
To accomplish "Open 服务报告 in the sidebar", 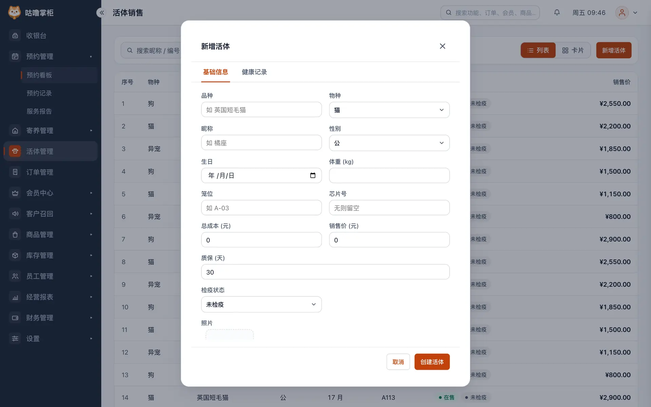I will 39,111.
